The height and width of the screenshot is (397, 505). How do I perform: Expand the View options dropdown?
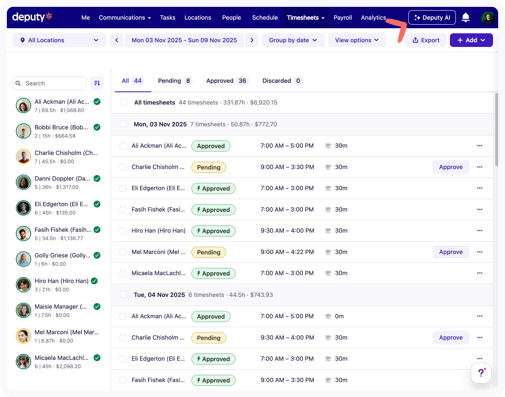(357, 40)
